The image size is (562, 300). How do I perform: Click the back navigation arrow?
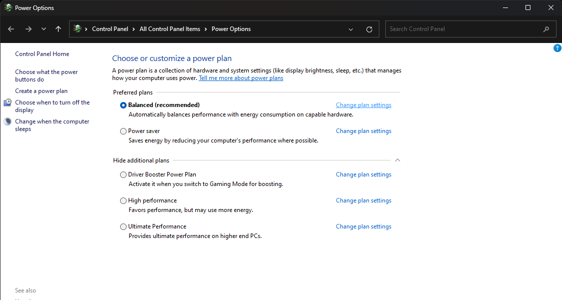pos(12,29)
